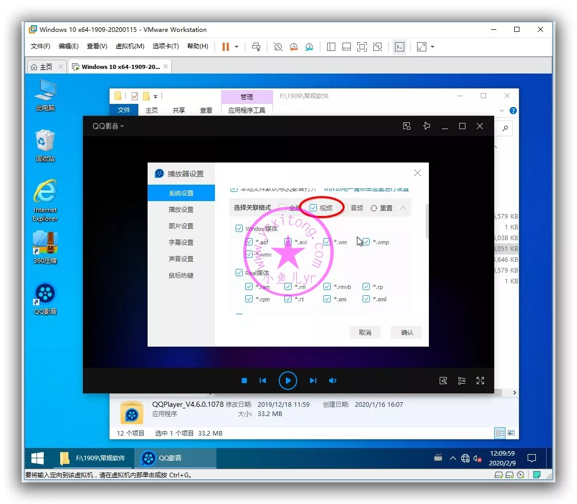
Task: Open the 虚拟机(M) menu
Action: [x=130, y=46]
